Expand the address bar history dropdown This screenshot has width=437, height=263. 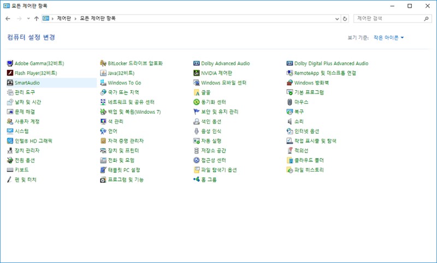click(337, 19)
